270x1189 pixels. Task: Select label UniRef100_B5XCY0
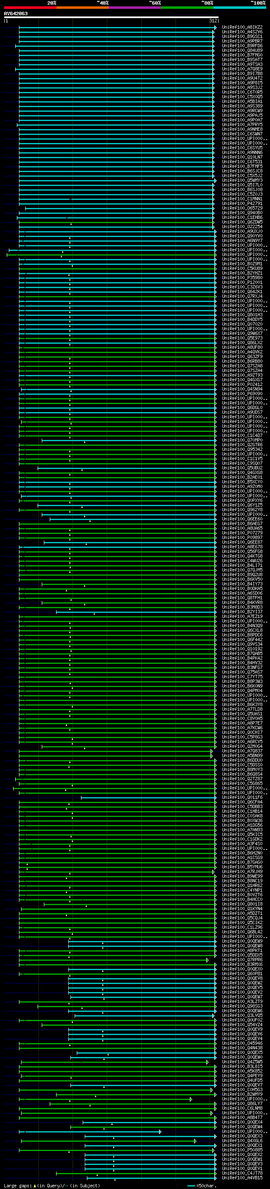point(242,482)
